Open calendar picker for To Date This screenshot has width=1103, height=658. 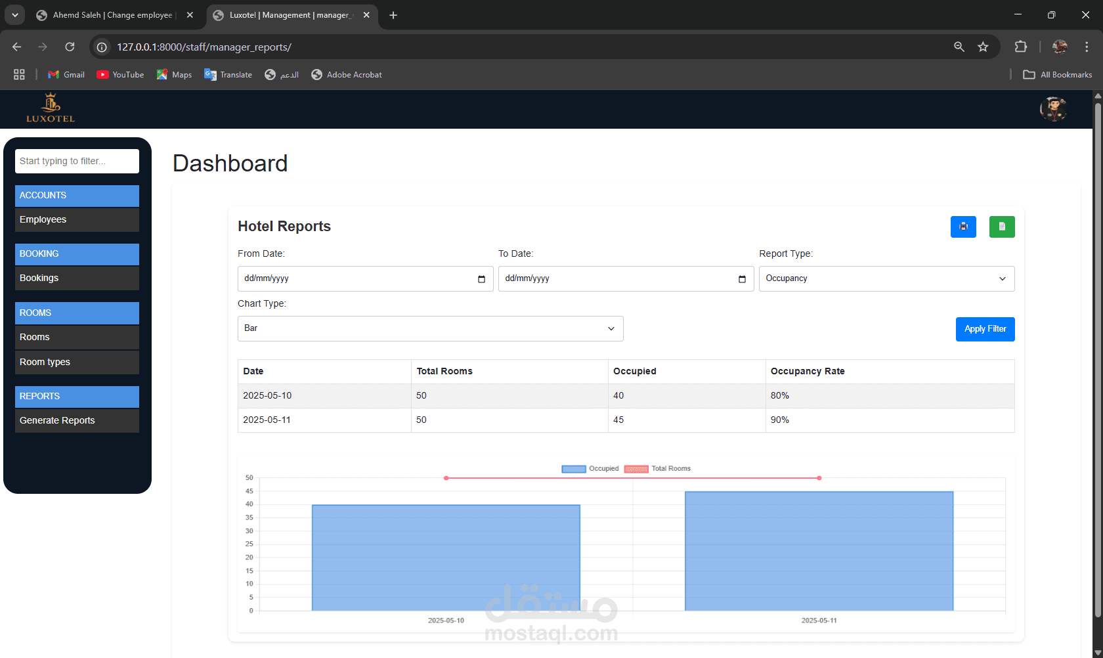[x=742, y=279]
